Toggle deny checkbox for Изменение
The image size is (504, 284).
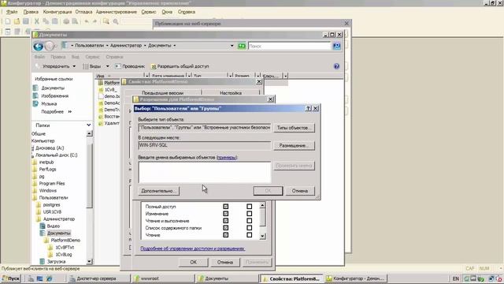point(249,214)
